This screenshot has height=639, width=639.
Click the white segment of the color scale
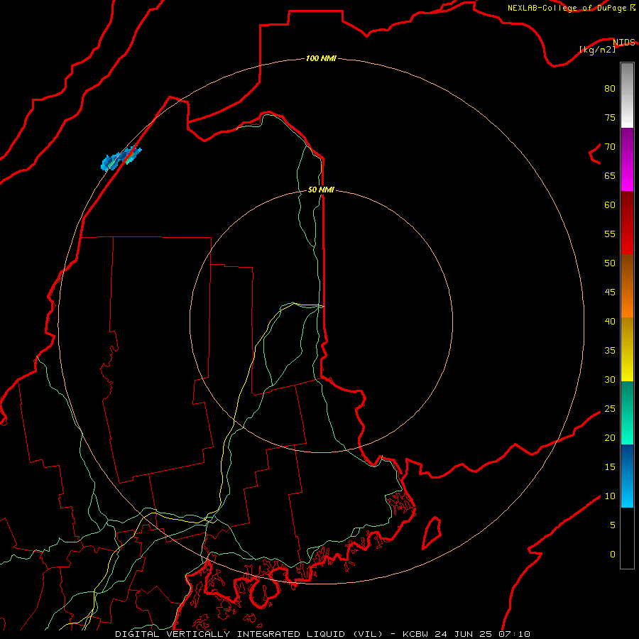[x=627, y=95]
